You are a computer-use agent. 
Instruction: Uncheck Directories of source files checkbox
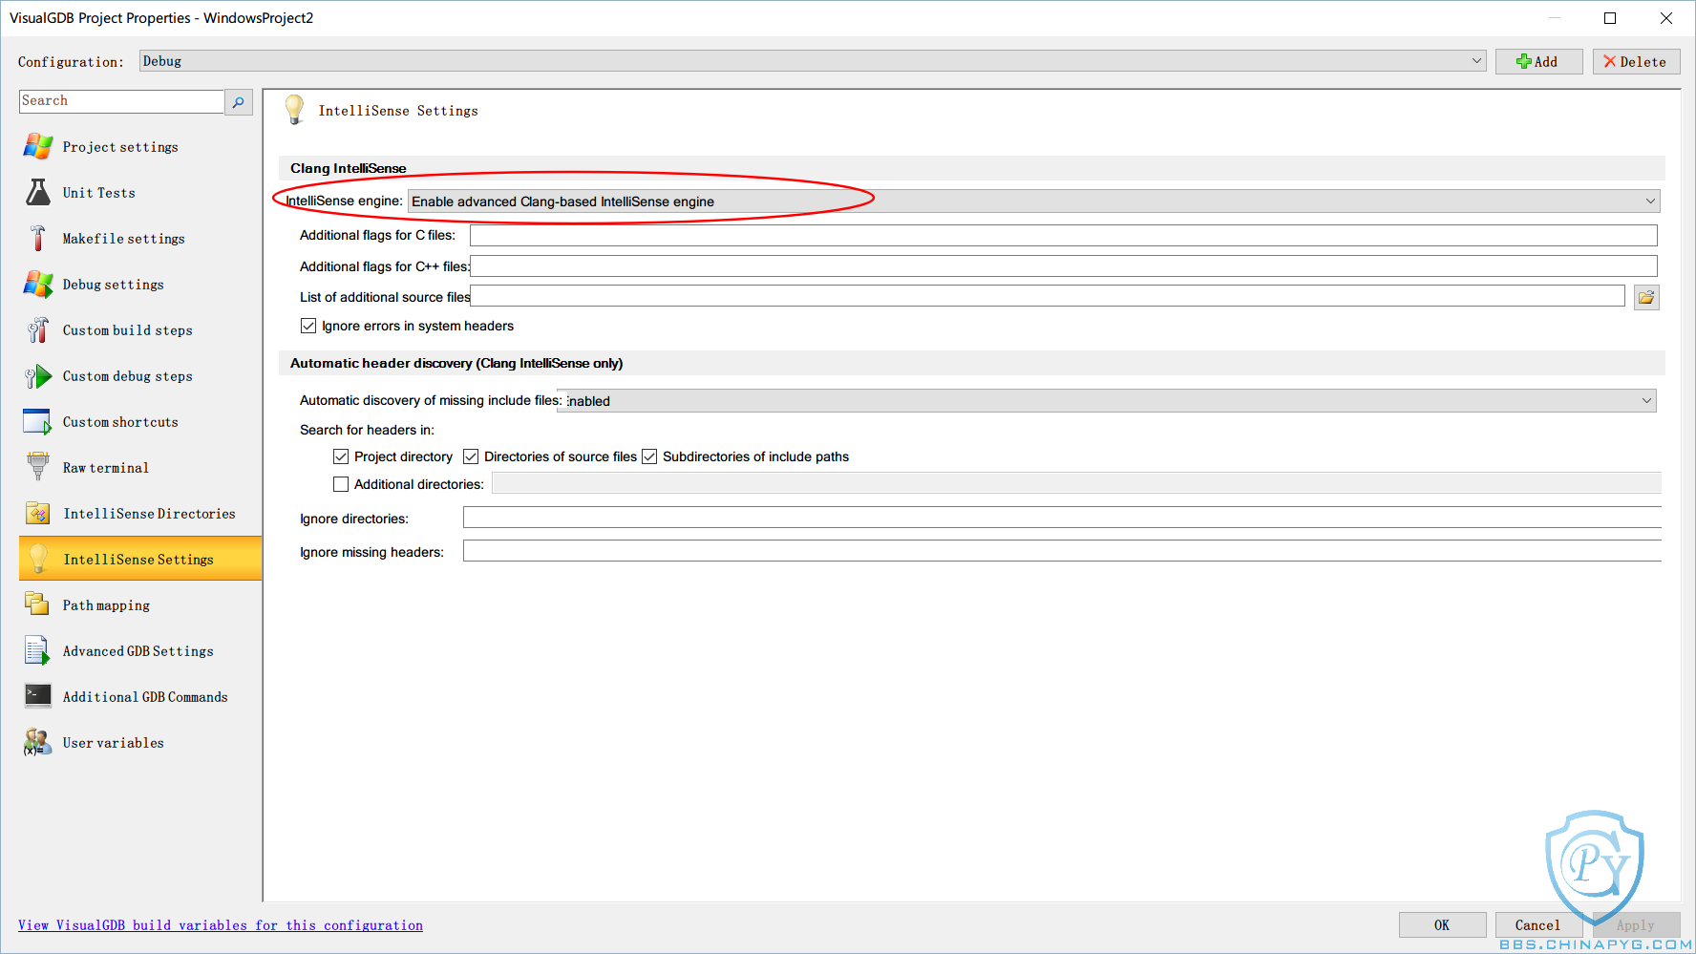471,456
